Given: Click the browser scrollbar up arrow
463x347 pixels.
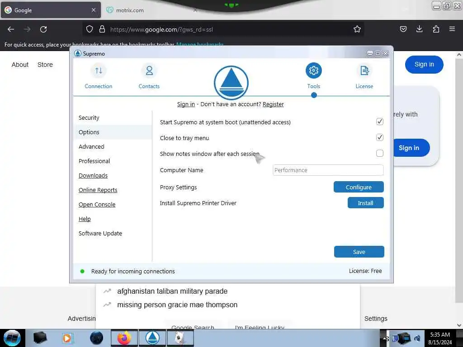Looking at the screenshot, I should click(459, 55).
